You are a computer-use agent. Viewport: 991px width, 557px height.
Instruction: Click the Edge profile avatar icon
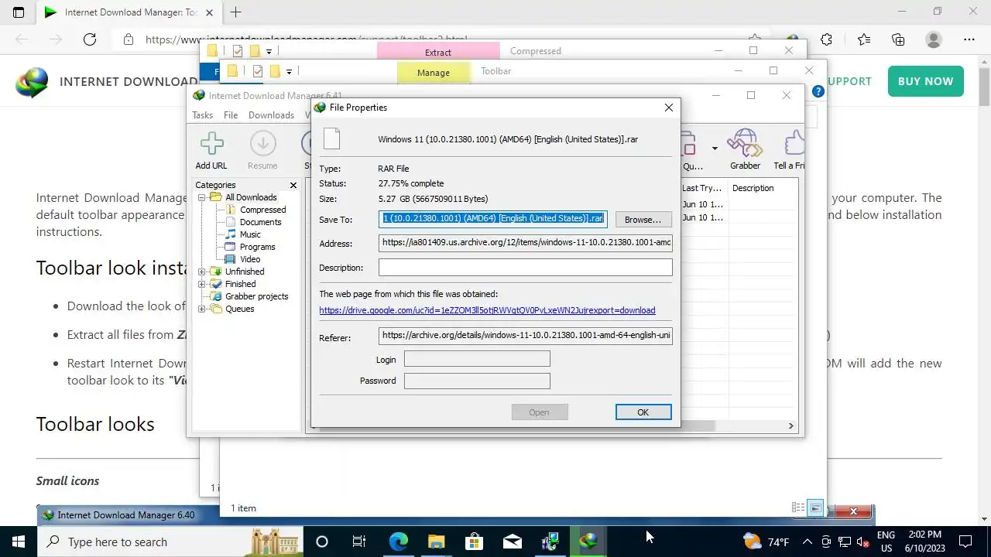pos(934,39)
